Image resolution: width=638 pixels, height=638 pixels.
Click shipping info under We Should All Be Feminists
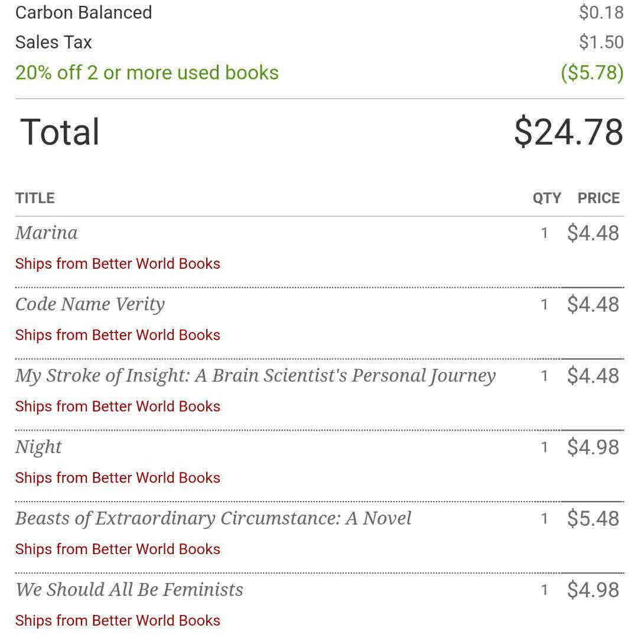pyautogui.click(x=118, y=620)
